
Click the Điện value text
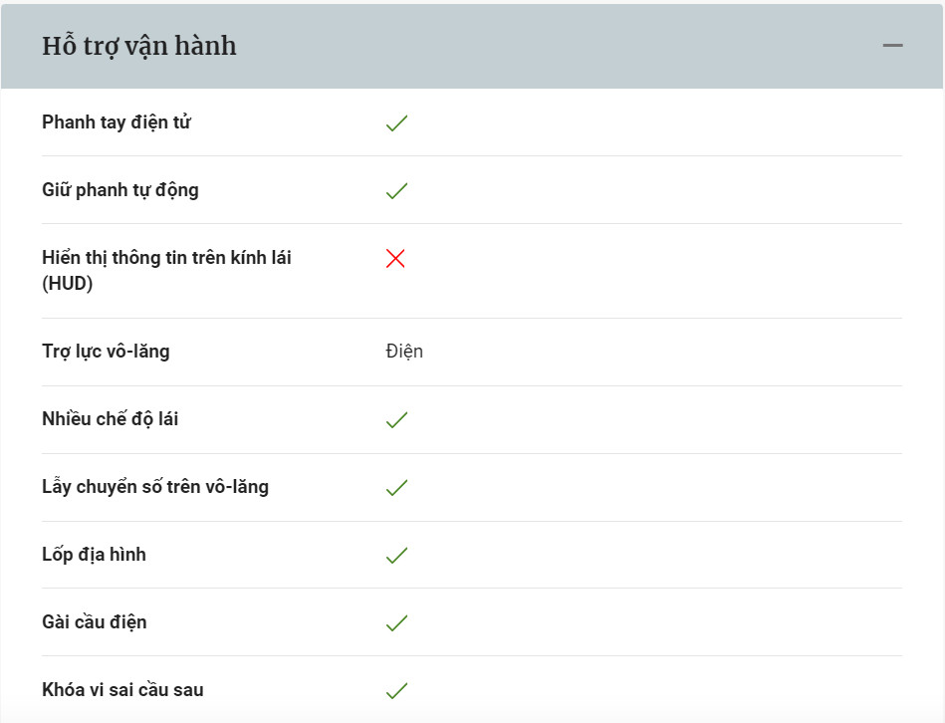pos(404,352)
